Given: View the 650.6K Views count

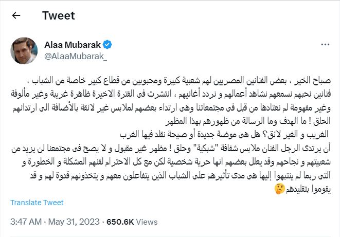Looking at the screenshot, I should tap(132, 222).
